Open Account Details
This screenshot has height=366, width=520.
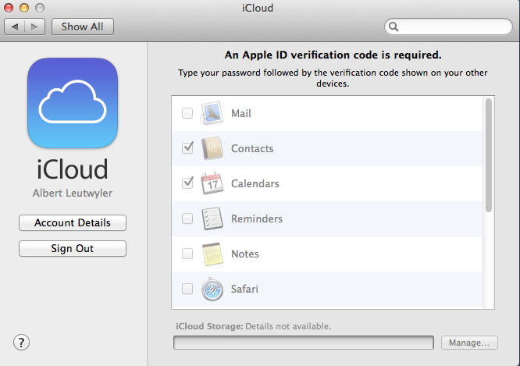pyautogui.click(x=73, y=222)
